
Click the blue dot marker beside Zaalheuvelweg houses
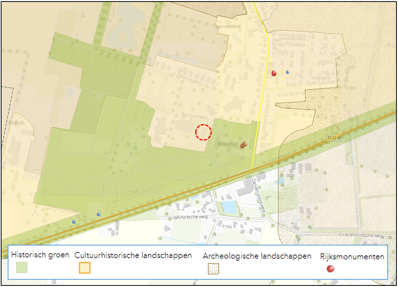(288, 72)
